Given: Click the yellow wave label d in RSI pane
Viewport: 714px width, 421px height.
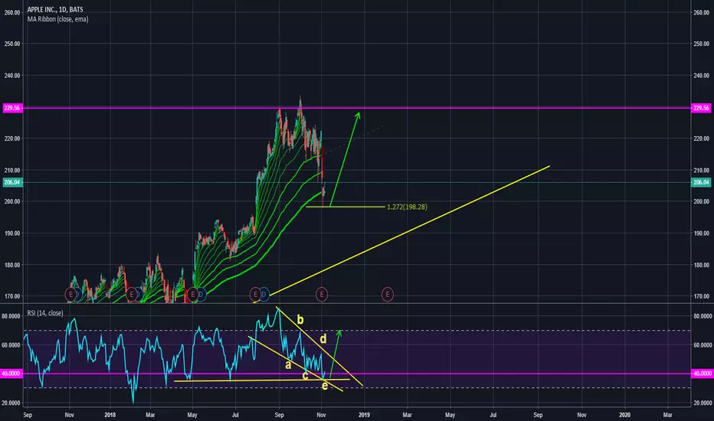Looking at the screenshot, I should coord(323,339).
